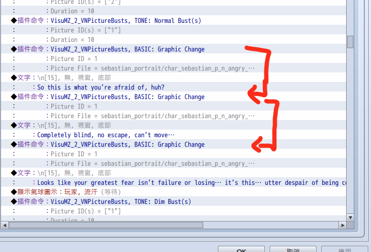This screenshot has width=371, height=252.
Task: Click the 文字 header row above 'Completely blind'
Action: pos(61,125)
